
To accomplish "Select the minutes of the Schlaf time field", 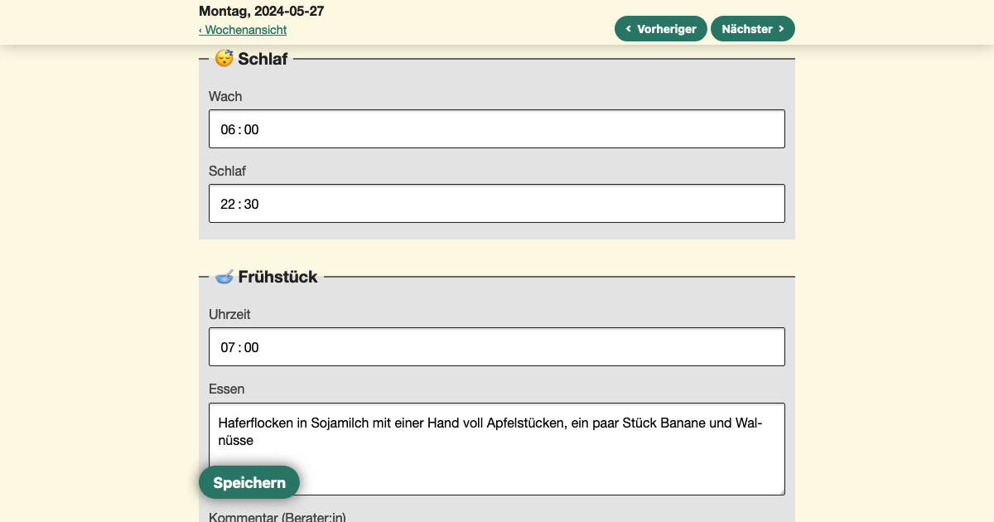I will (250, 204).
